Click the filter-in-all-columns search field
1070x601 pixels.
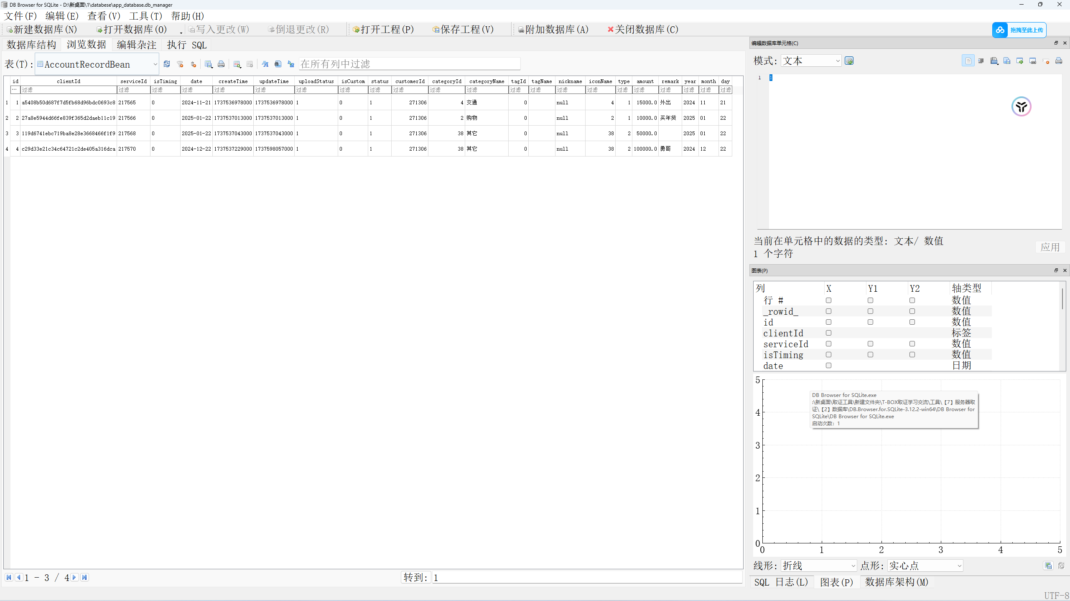click(x=409, y=64)
